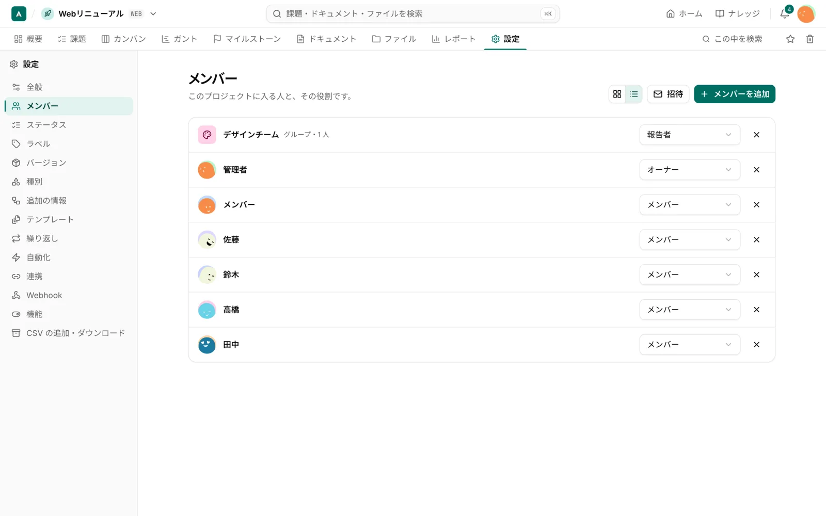The height and width of the screenshot is (516, 826).
Task: Open ナレッジ link
Action: click(737, 14)
